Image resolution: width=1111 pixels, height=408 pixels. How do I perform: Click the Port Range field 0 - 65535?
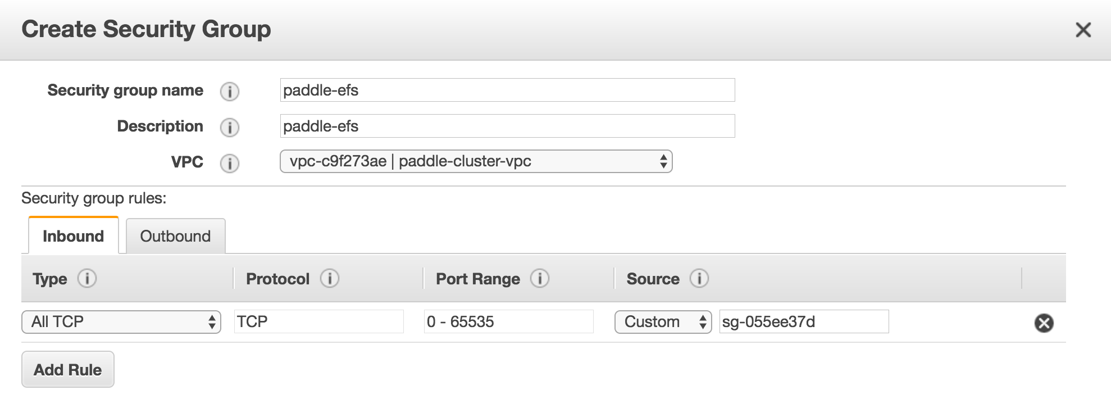click(508, 321)
